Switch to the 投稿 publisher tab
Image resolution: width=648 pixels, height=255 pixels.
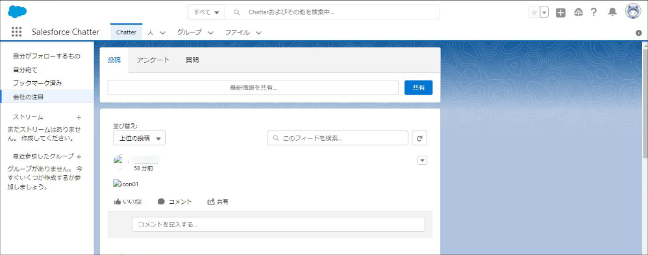114,60
